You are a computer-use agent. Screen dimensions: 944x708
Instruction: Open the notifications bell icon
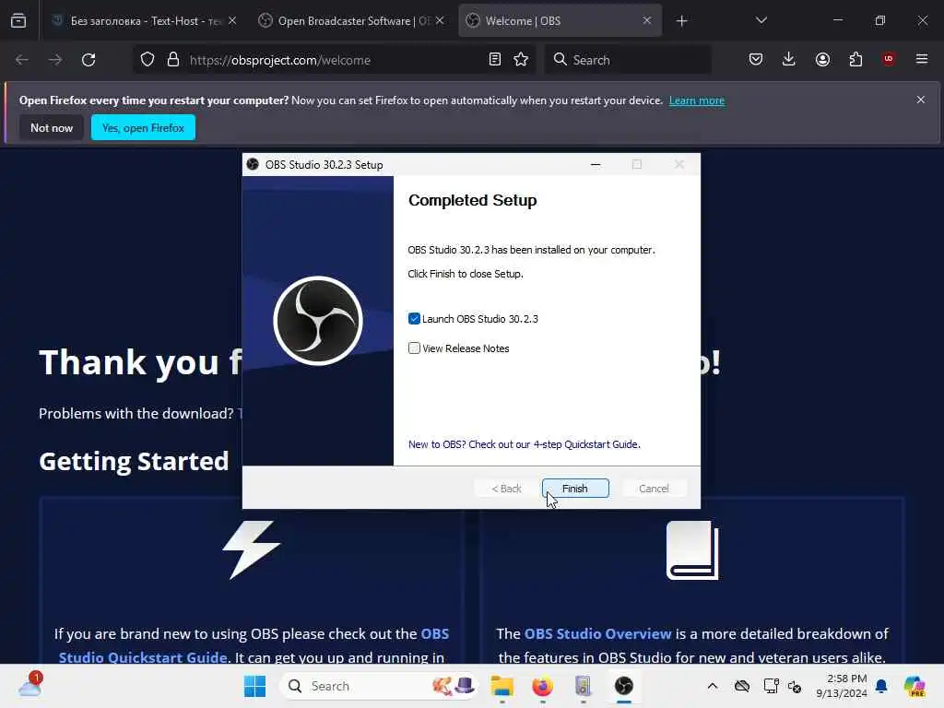point(881,686)
